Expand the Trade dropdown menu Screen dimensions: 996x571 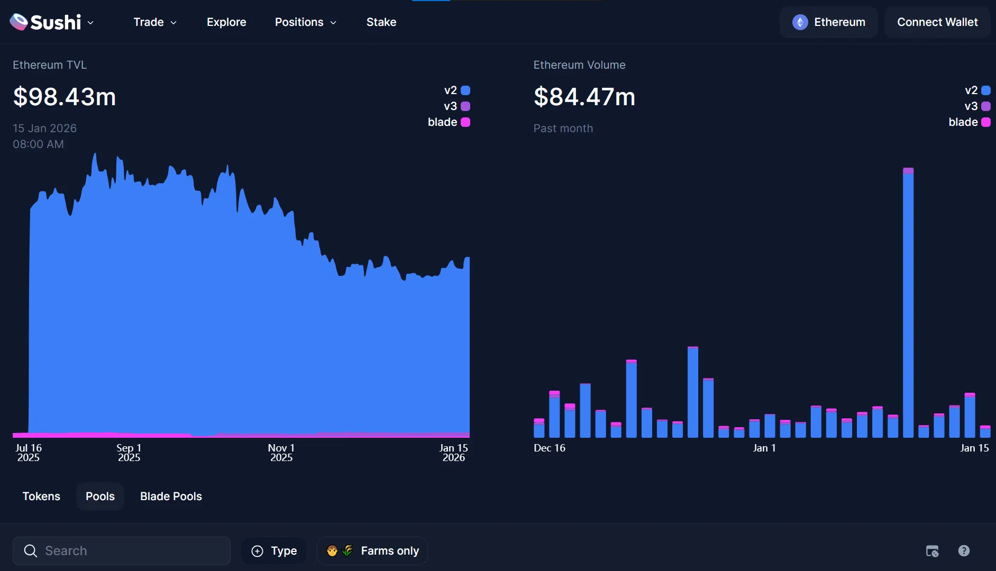point(154,22)
